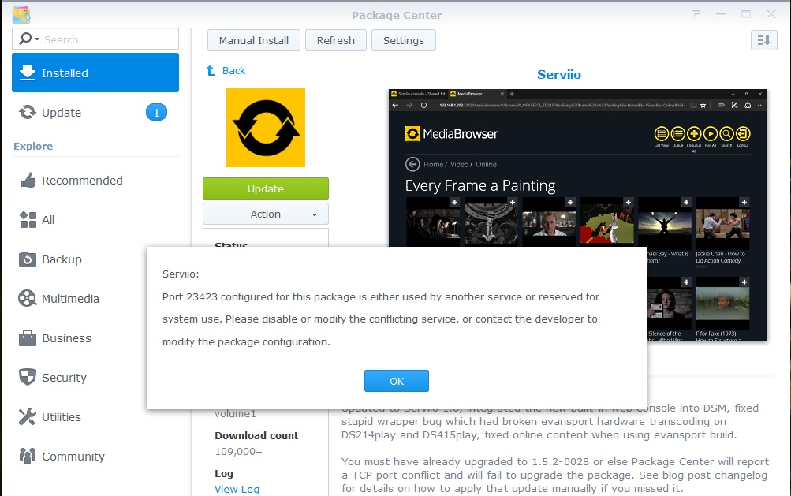
Task: Select the Installed category in sidebar
Action: pyautogui.click(x=95, y=73)
